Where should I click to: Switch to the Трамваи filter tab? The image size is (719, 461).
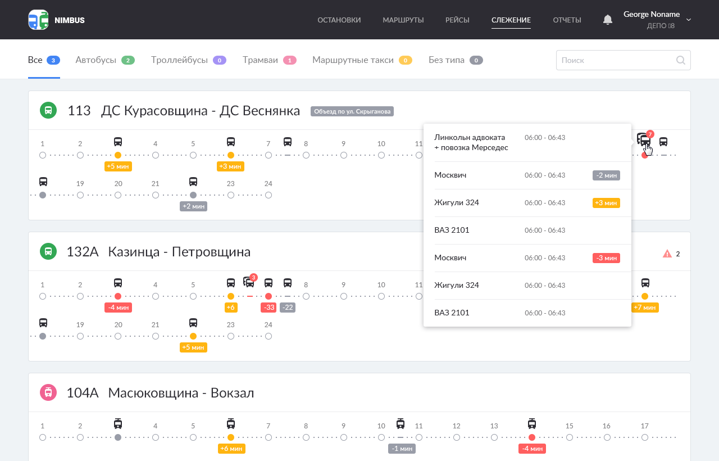[262, 60]
